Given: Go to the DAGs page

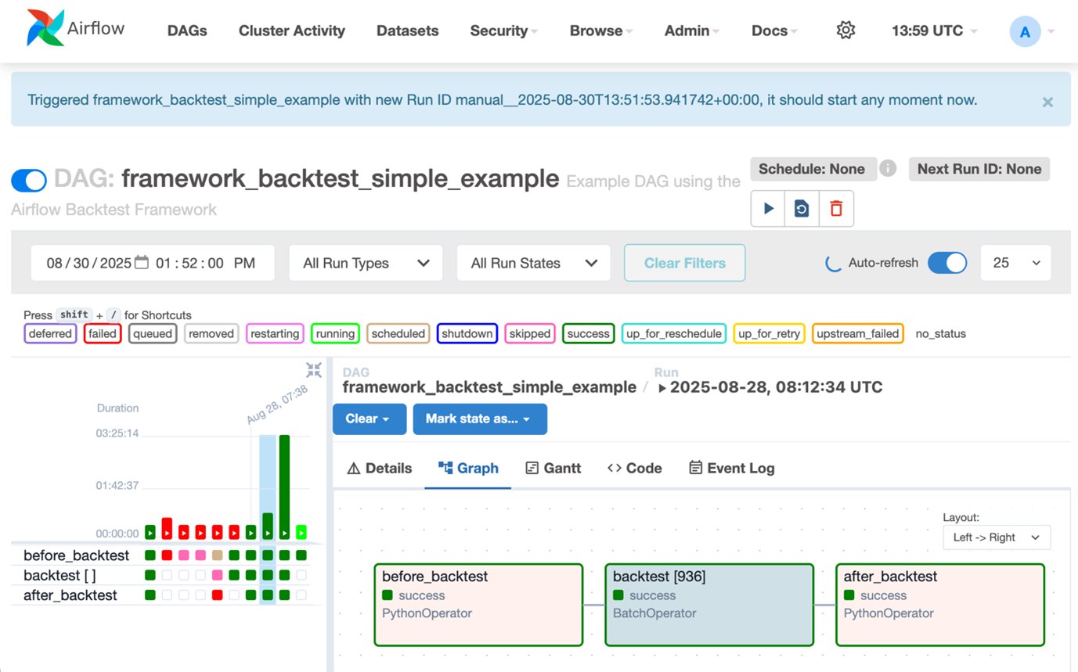Looking at the screenshot, I should click(187, 31).
